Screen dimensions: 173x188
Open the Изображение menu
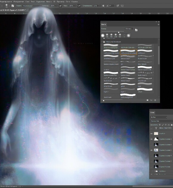(x=19, y=1)
